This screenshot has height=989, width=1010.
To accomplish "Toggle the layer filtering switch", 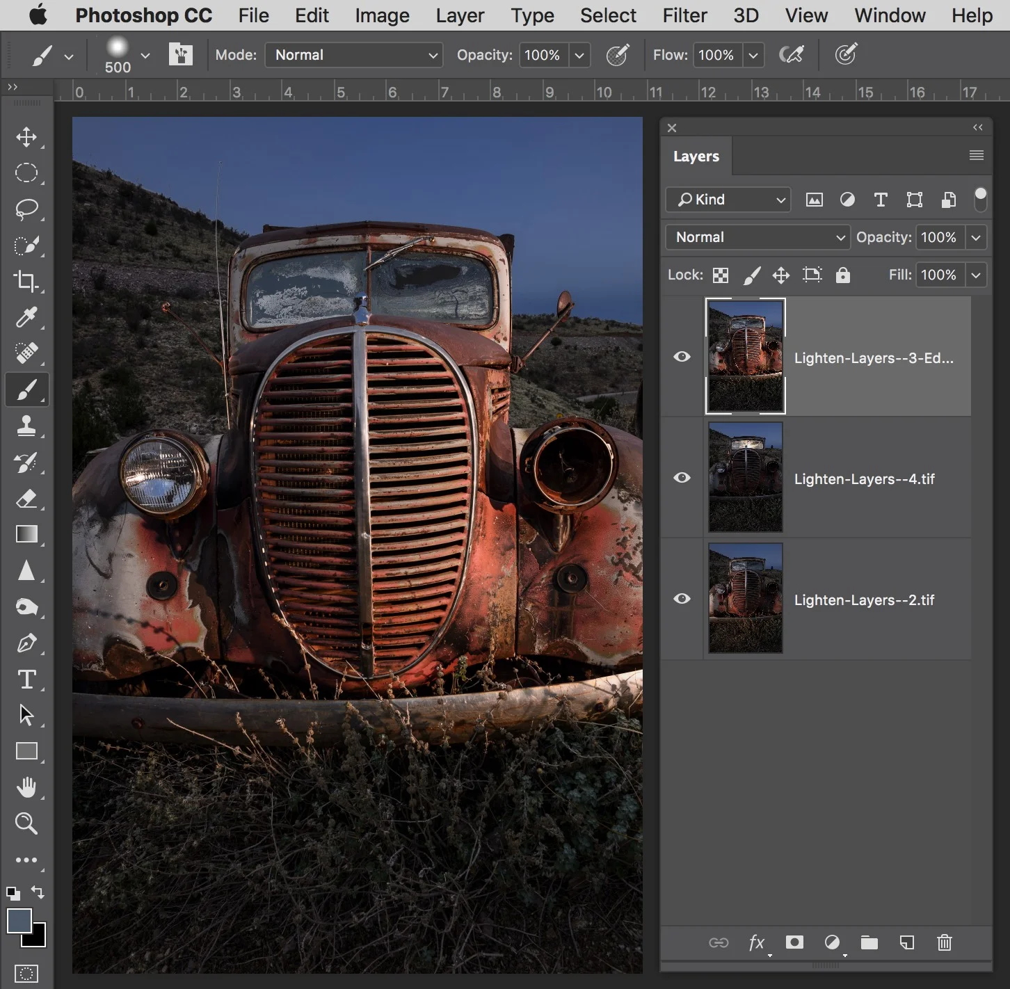I will click(x=980, y=200).
